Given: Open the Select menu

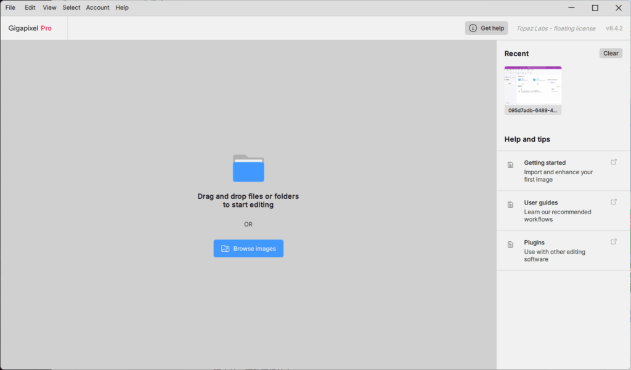Looking at the screenshot, I should click(x=71, y=7).
